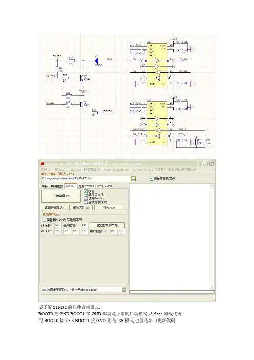The height and width of the screenshot is (360, 254).
Task: Maximize the mcuisp window
Action: coord(206,164)
